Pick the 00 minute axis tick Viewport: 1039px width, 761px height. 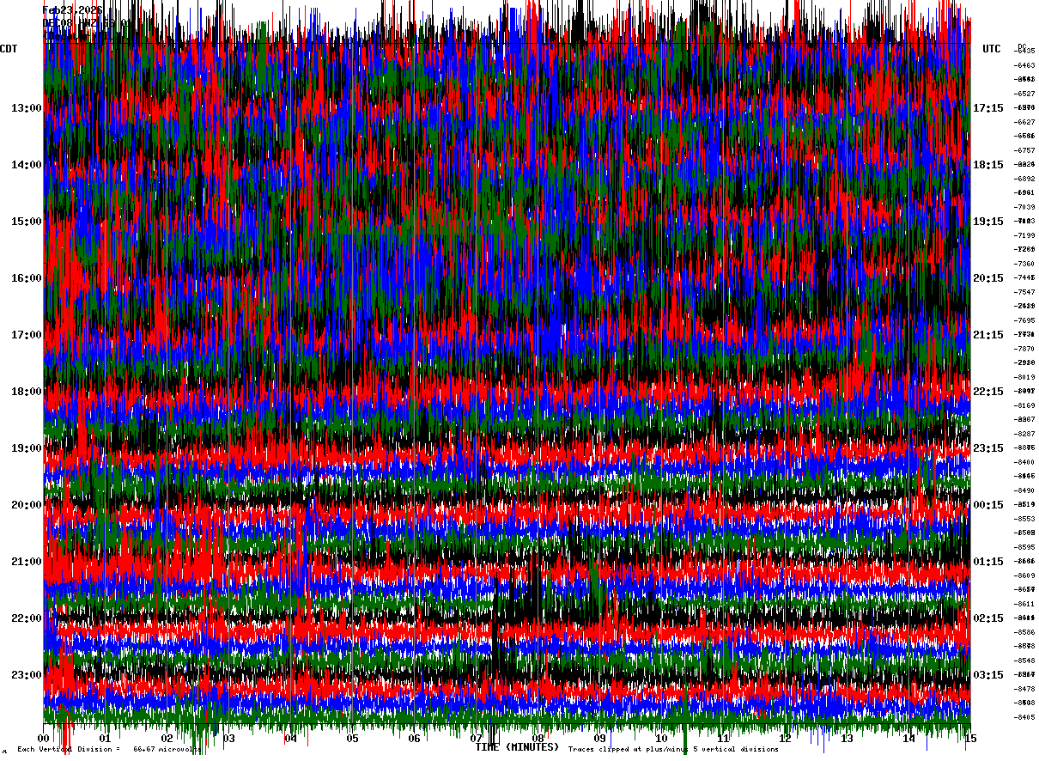[x=44, y=739]
